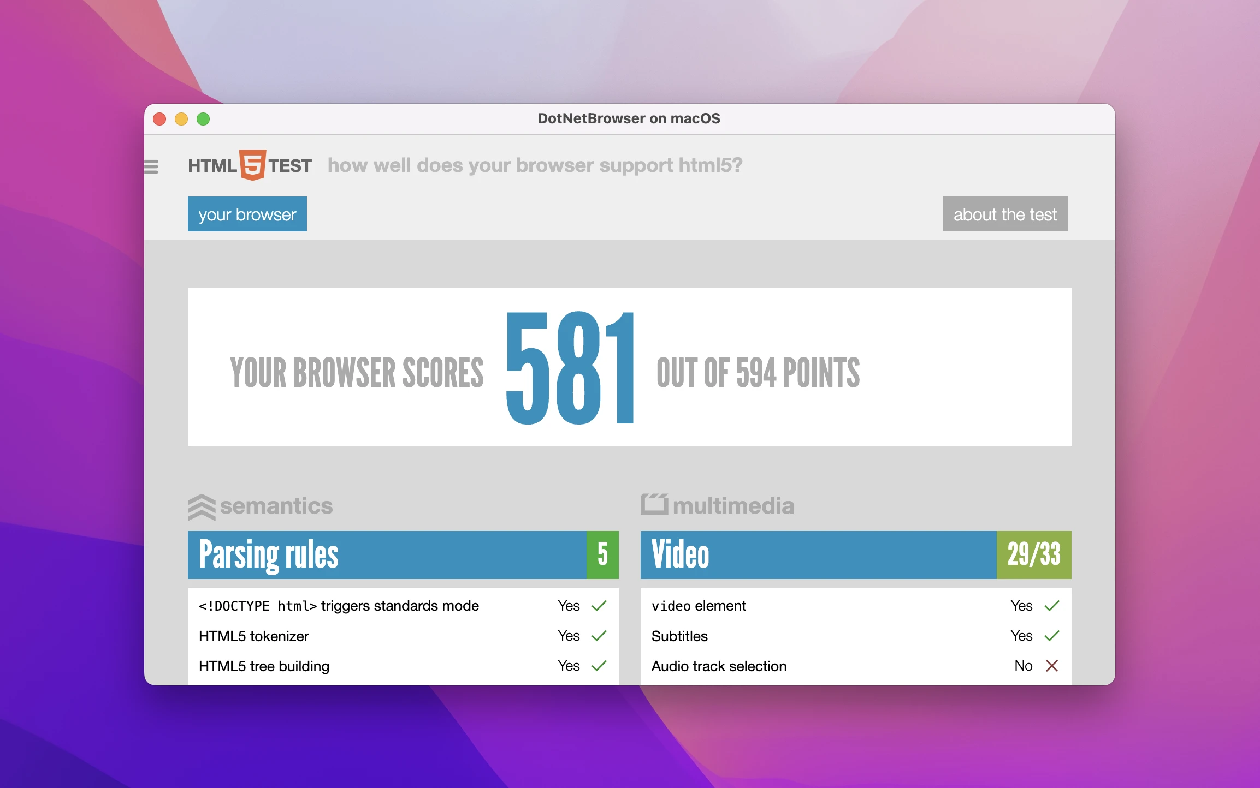Open the 'video element' test row
The width and height of the screenshot is (1260, 788).
coord(856,606)
